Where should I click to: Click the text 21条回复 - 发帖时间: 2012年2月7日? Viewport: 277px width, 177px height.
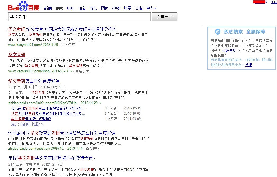click(35, 164)
